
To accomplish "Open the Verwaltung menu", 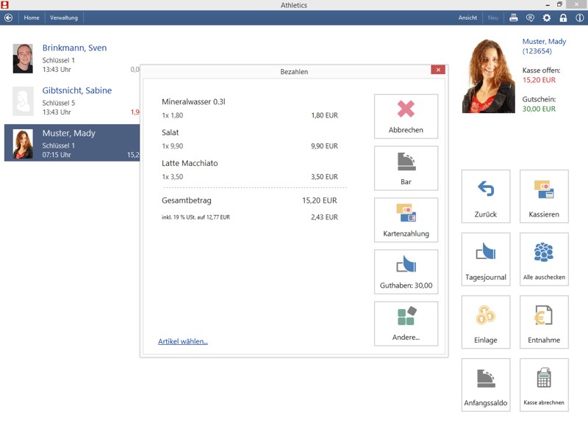I will (64, 18).
